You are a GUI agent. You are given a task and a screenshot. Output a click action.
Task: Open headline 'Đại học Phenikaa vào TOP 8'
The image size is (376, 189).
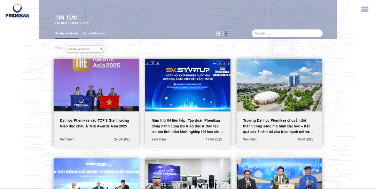(x=94, y=123)
